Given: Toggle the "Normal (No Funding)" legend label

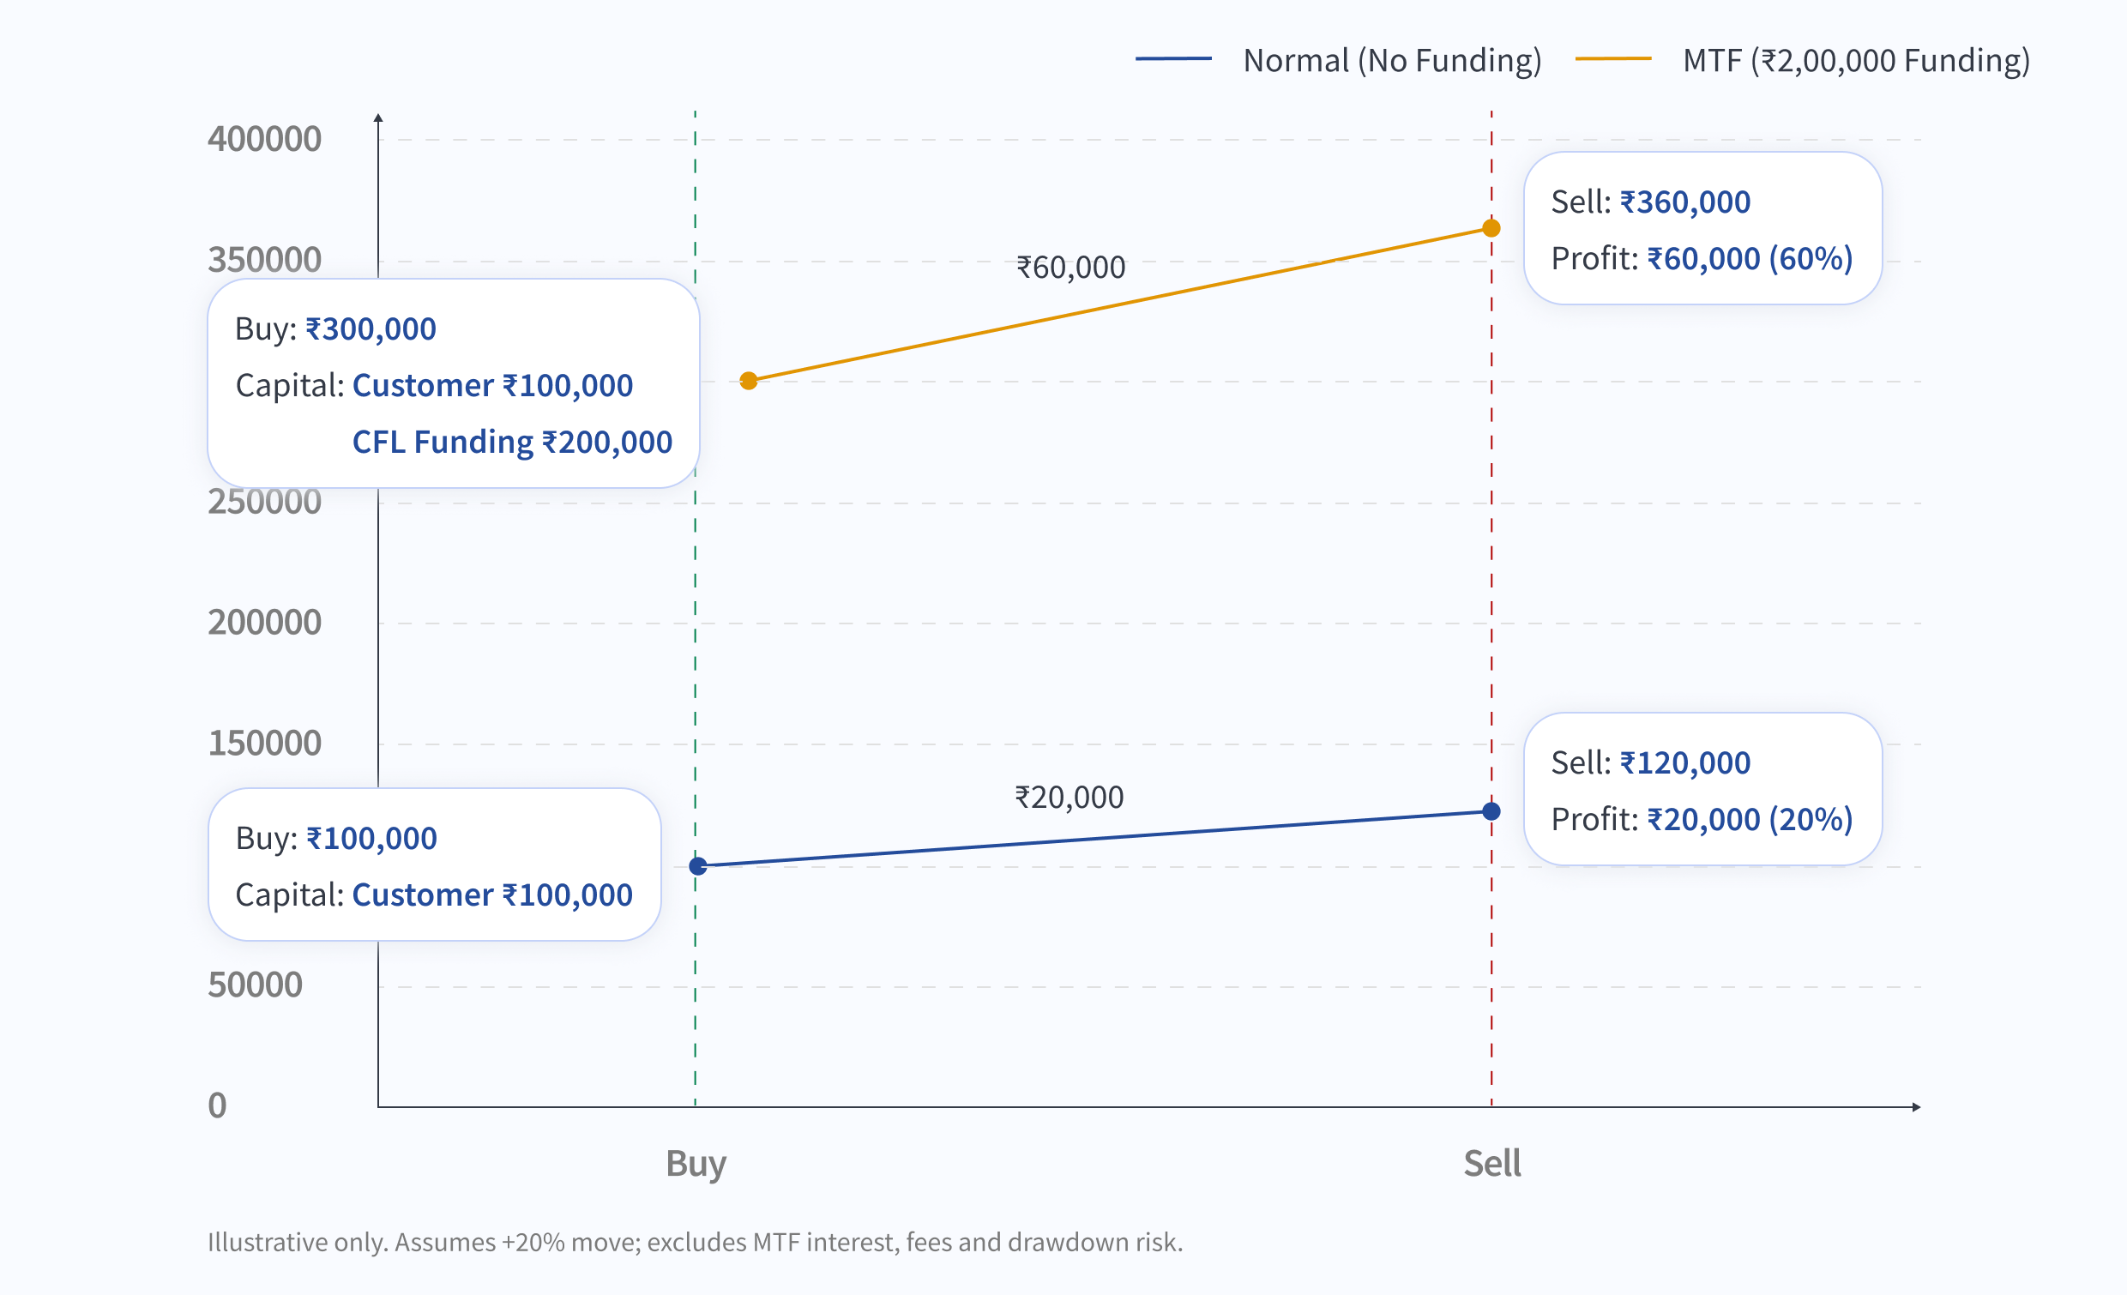Looking at the screenshot, I should click(x=1391, y=60).
